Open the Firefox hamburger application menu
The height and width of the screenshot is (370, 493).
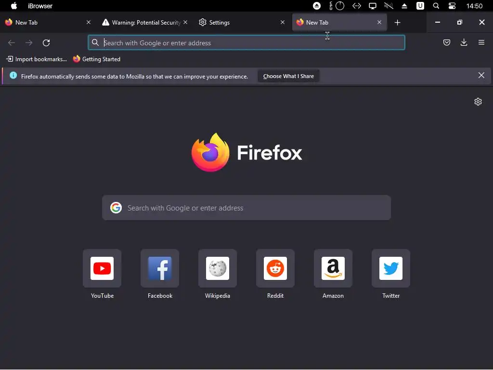click(481, 42)
